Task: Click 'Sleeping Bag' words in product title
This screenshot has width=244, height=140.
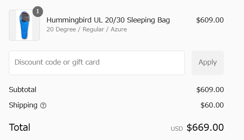Action: point(148,20)
